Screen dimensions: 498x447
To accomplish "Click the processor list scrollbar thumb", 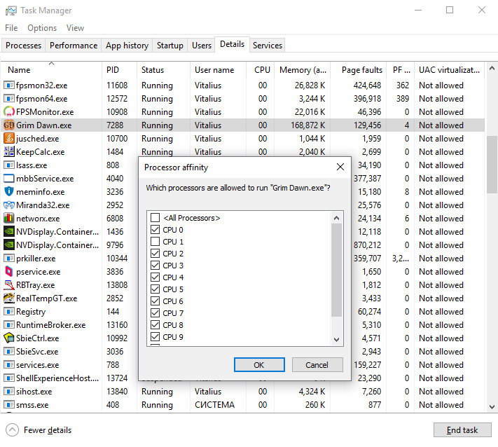I will (336, 270).
